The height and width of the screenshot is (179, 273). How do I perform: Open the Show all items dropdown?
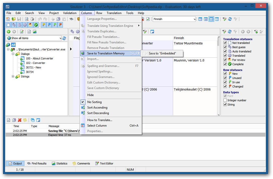tap(60, 38)
